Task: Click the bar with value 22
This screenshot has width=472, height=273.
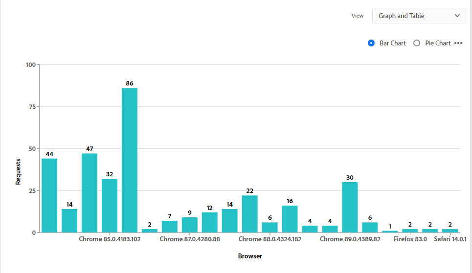Action: click(x=250, y=214)
